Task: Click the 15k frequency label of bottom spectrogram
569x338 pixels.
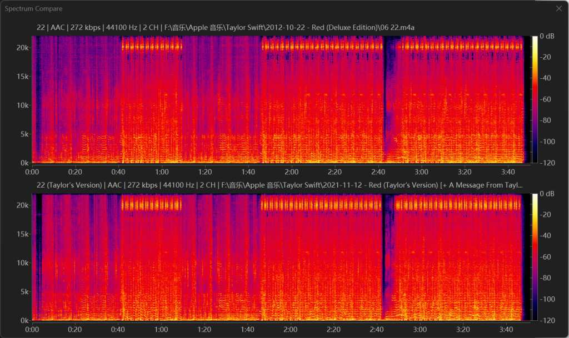Action: (22, 234)
